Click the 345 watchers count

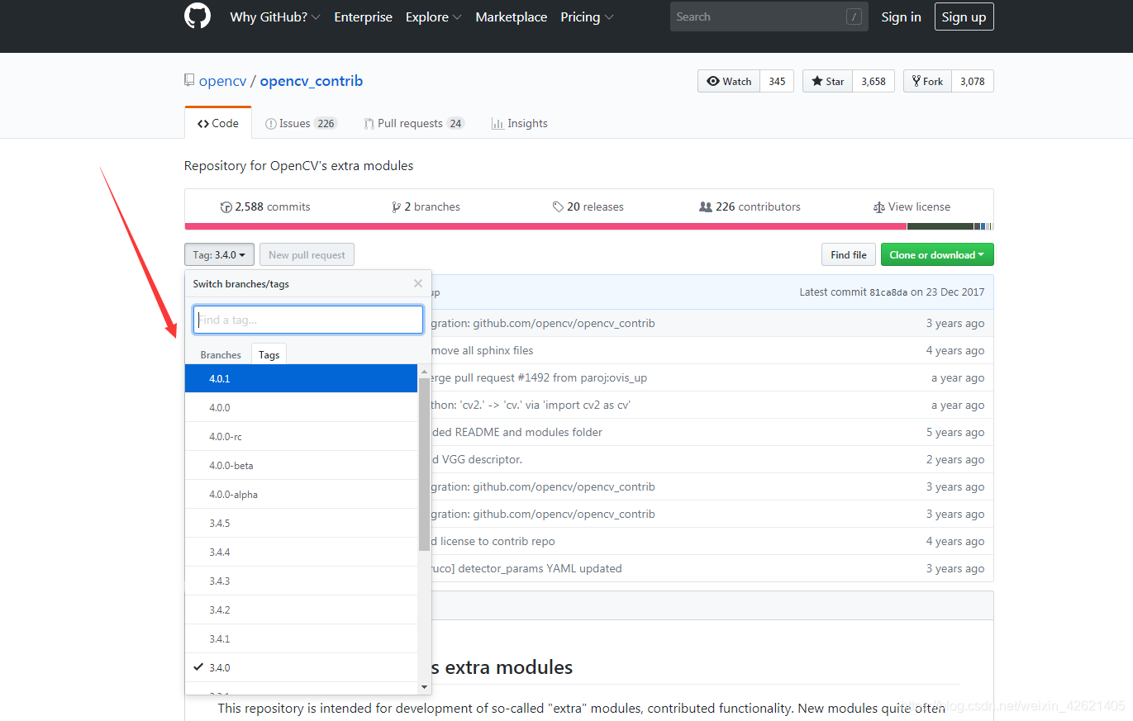pyautogui.click(x=777, y=81)
